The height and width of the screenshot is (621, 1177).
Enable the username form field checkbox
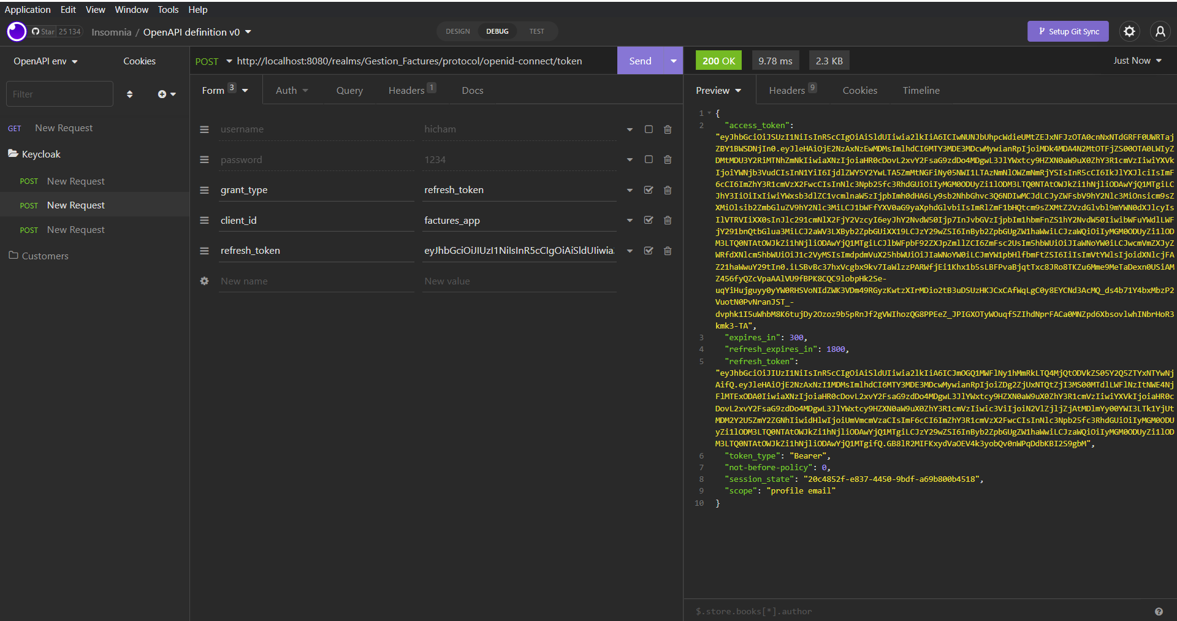pyautogui.click(x=648, y=129)
